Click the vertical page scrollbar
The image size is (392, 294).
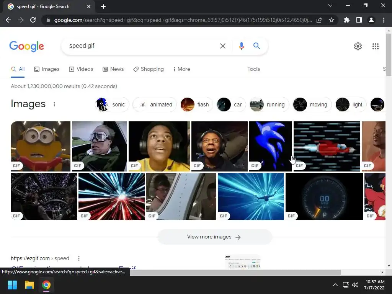pyautogui.click(x=389, y=55)
